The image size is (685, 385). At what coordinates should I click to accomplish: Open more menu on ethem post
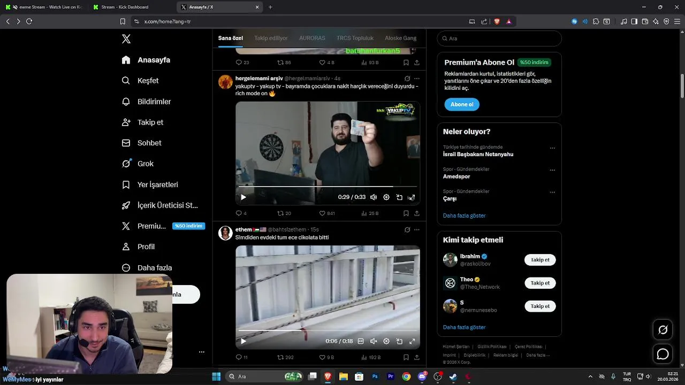(416, 230)
